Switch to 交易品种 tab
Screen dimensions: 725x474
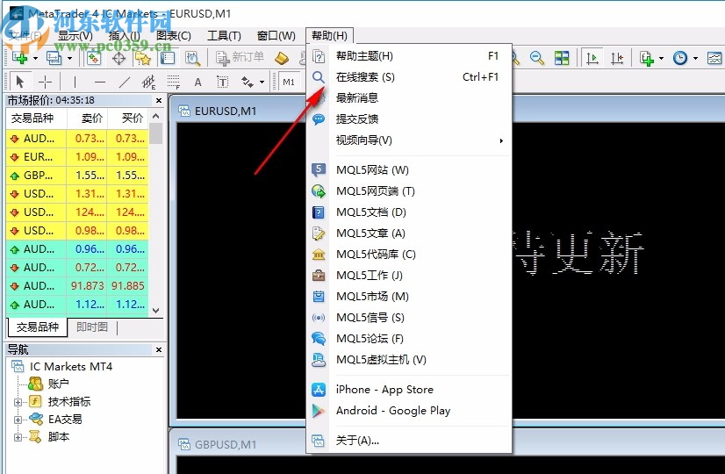[x=38, y=327]
